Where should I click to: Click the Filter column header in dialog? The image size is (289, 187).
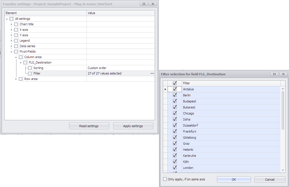(231, 83)
